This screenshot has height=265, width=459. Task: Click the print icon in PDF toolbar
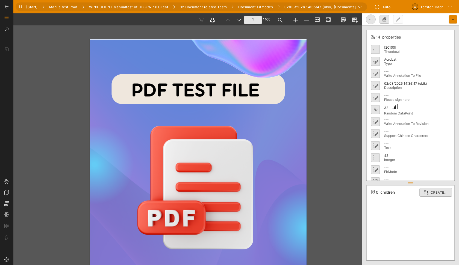click(x=213, y=20)
